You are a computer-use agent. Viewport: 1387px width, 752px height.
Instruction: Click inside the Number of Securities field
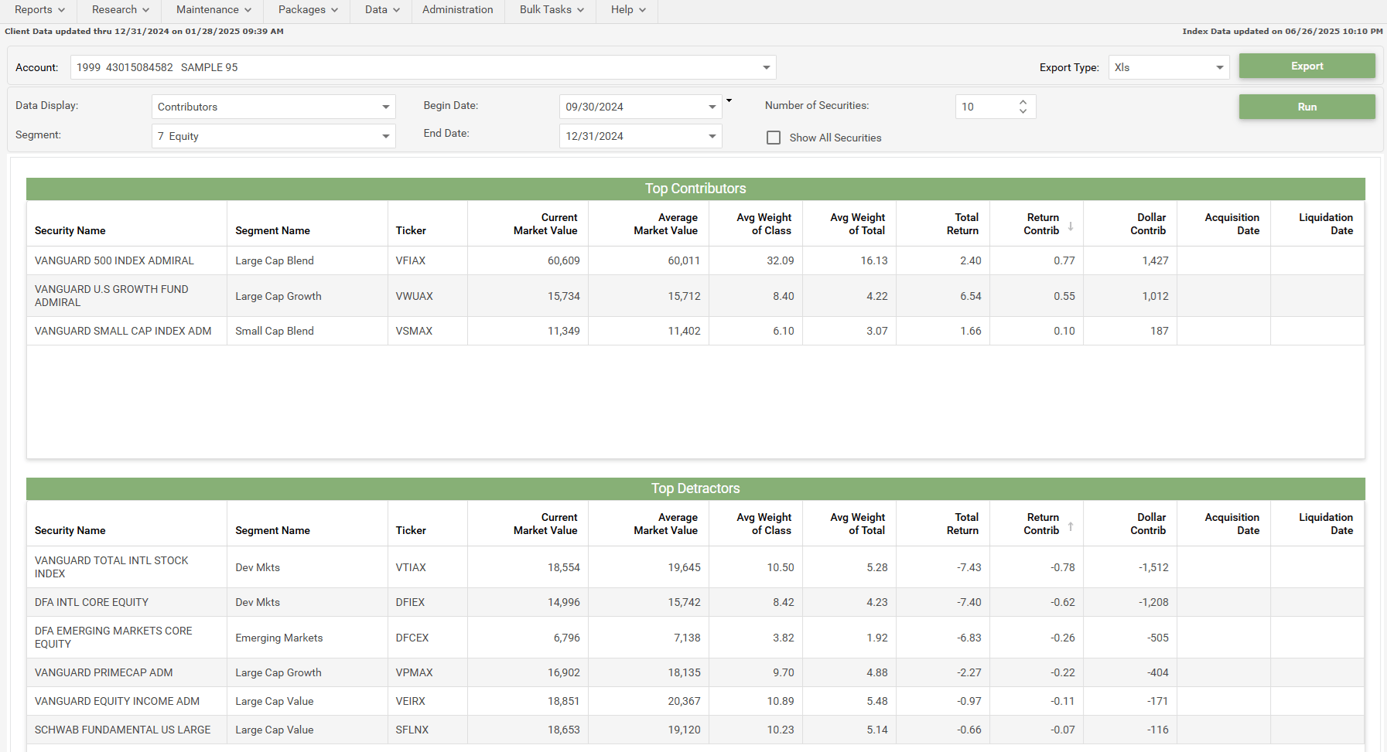(x=985, y=107)
